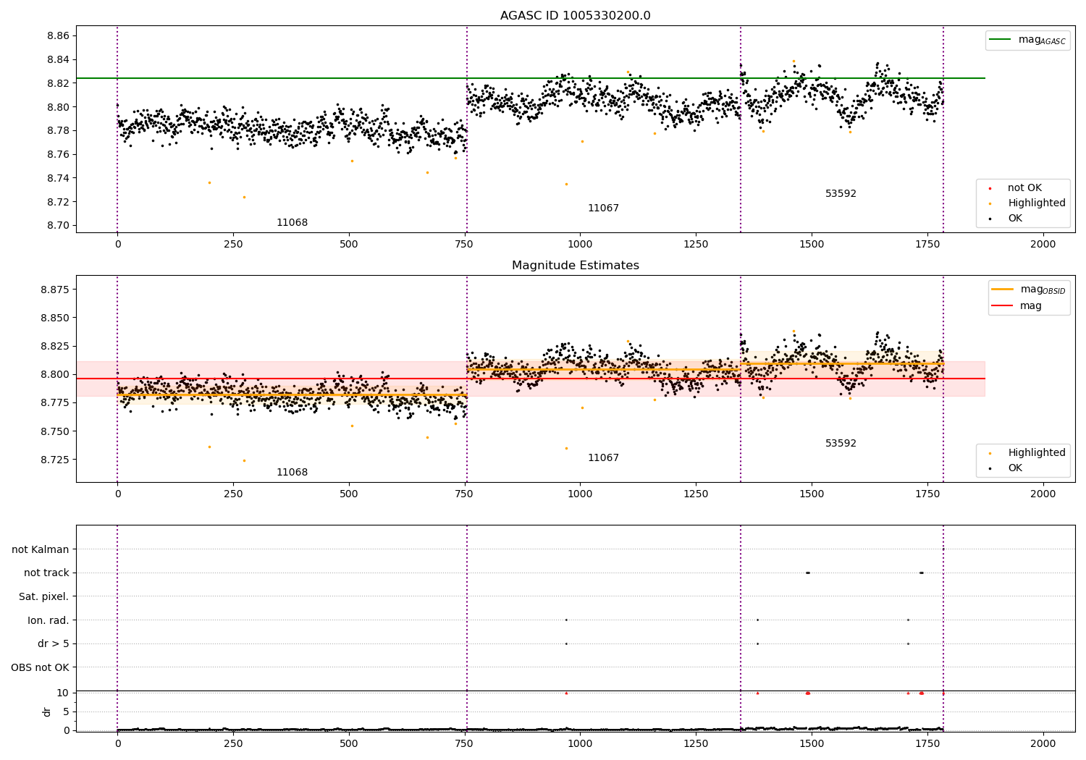Click the 8.800 y-axis tick label
The image size is (1086, 760).
pos(55,375)
